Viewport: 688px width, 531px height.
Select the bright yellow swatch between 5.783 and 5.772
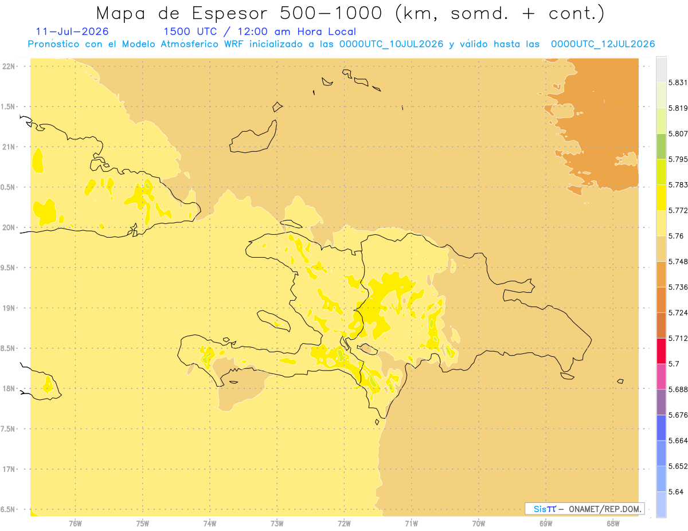(661, 198)
